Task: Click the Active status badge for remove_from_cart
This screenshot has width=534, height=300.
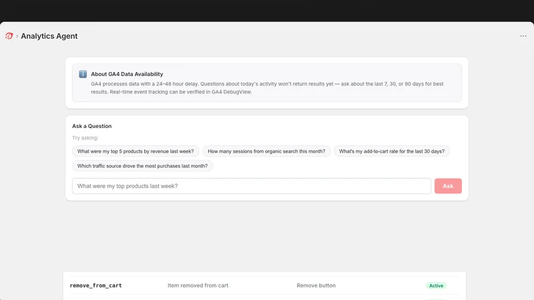Action: (x=436, y=286)
